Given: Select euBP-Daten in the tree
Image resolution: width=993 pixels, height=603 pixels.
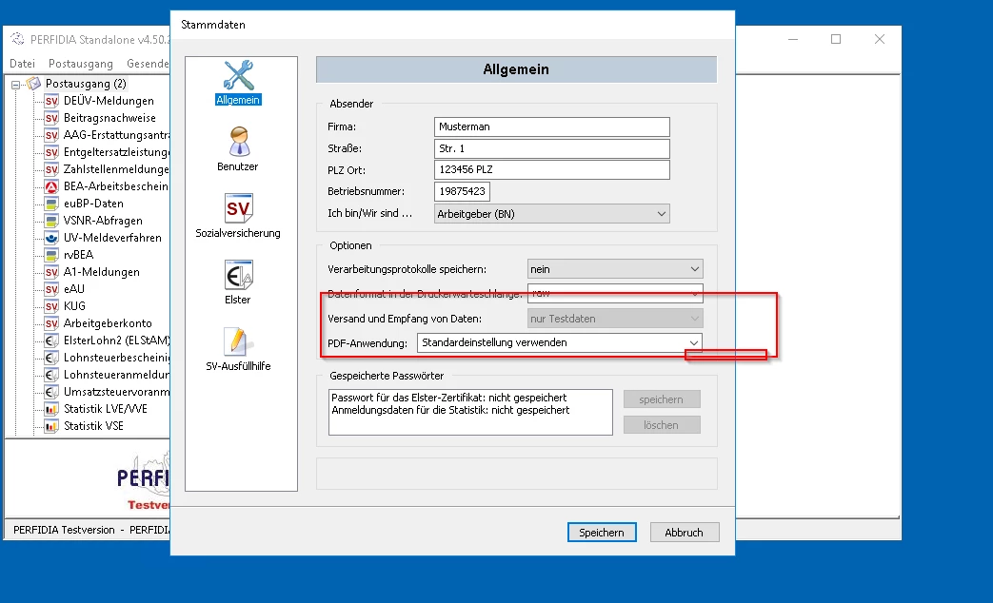Looking at the screenshot, I should coord(93,204).
